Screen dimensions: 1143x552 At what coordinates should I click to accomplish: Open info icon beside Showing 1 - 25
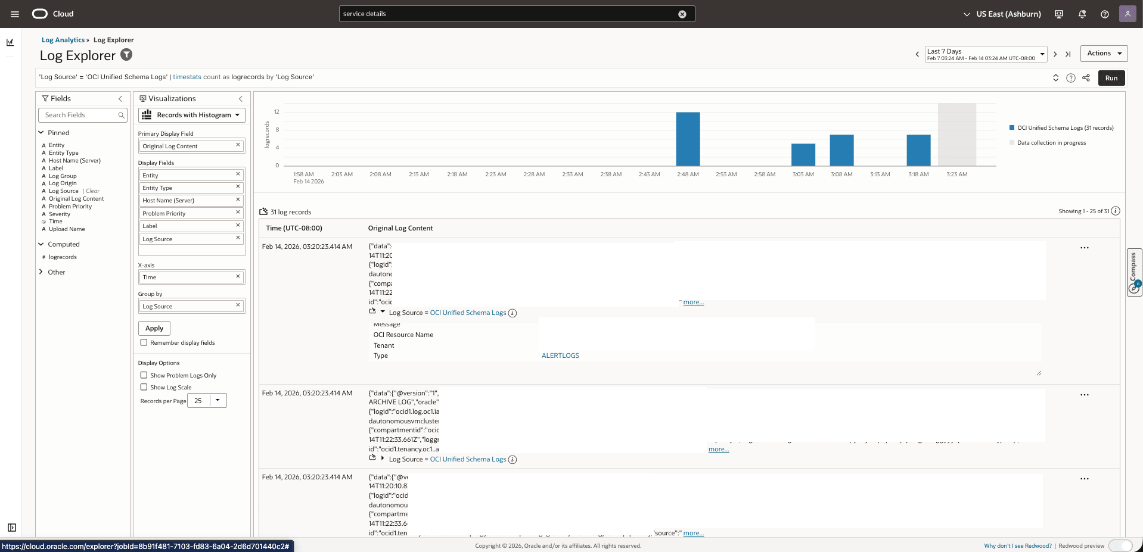coord(1116,211)
